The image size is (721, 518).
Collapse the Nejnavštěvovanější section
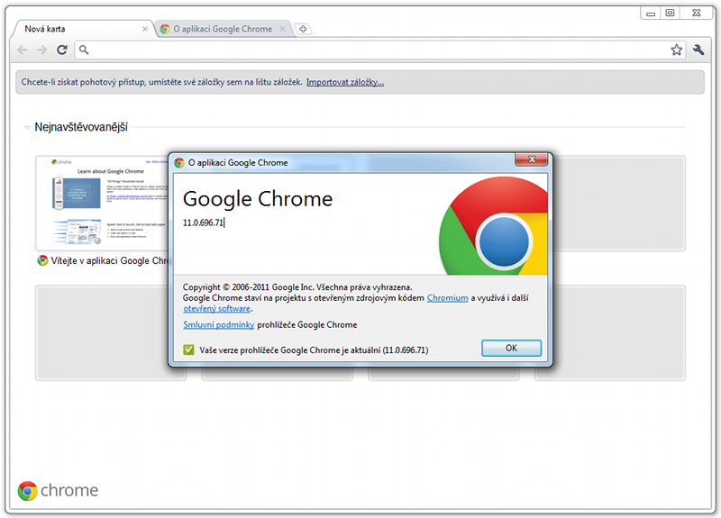pos(27,127)
